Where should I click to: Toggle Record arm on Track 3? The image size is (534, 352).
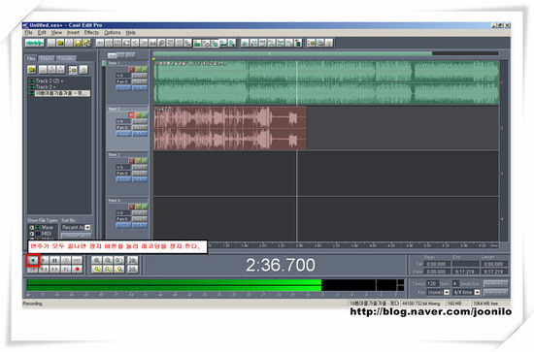click(131, 161)
